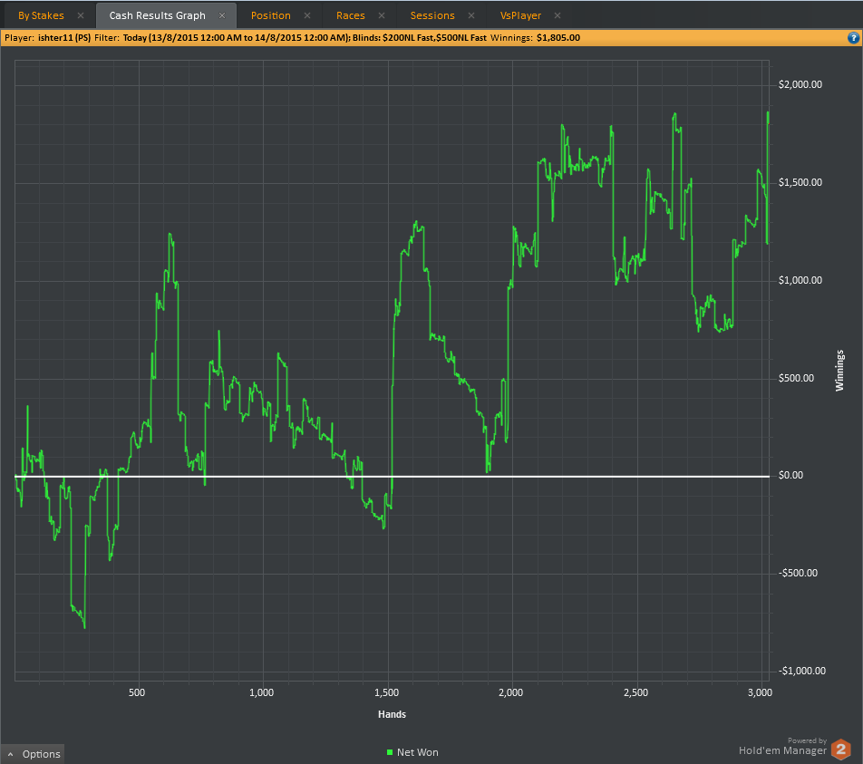Select the Cash Results Graph tab
This screenshot has width=863, height=764.
157,15
